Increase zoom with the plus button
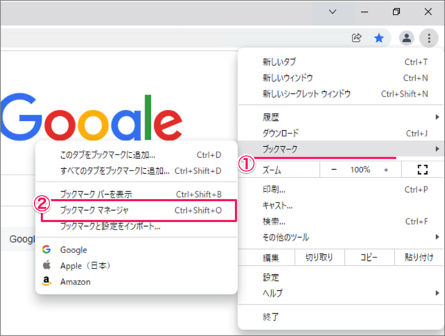The width and height of the screenshot is (445, 336). [x=386, y=170]
